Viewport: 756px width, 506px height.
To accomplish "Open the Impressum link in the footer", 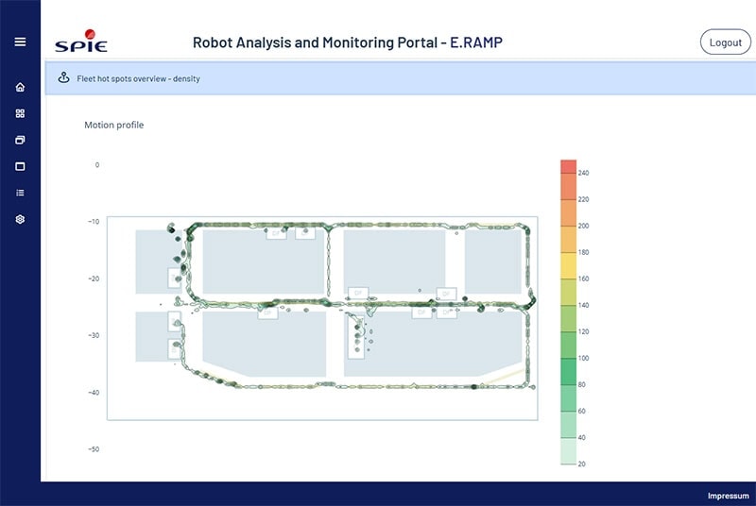I will [728, 496].
